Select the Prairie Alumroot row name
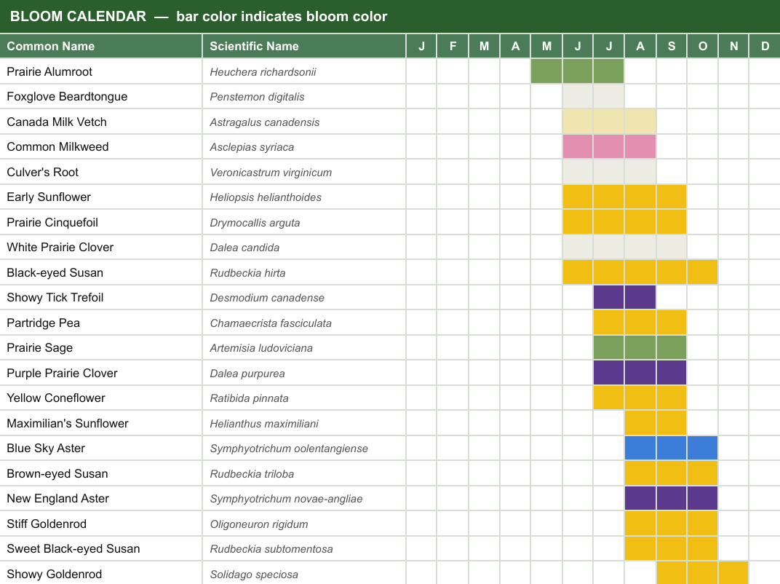The image size is (780, 584). click(49, 71)
